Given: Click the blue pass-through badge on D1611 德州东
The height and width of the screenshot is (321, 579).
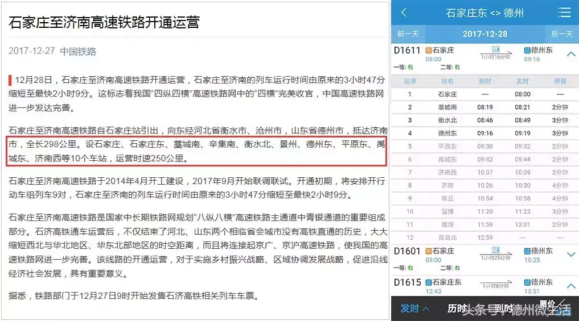Looking at the screenshot, I should (x=527, y=51).
